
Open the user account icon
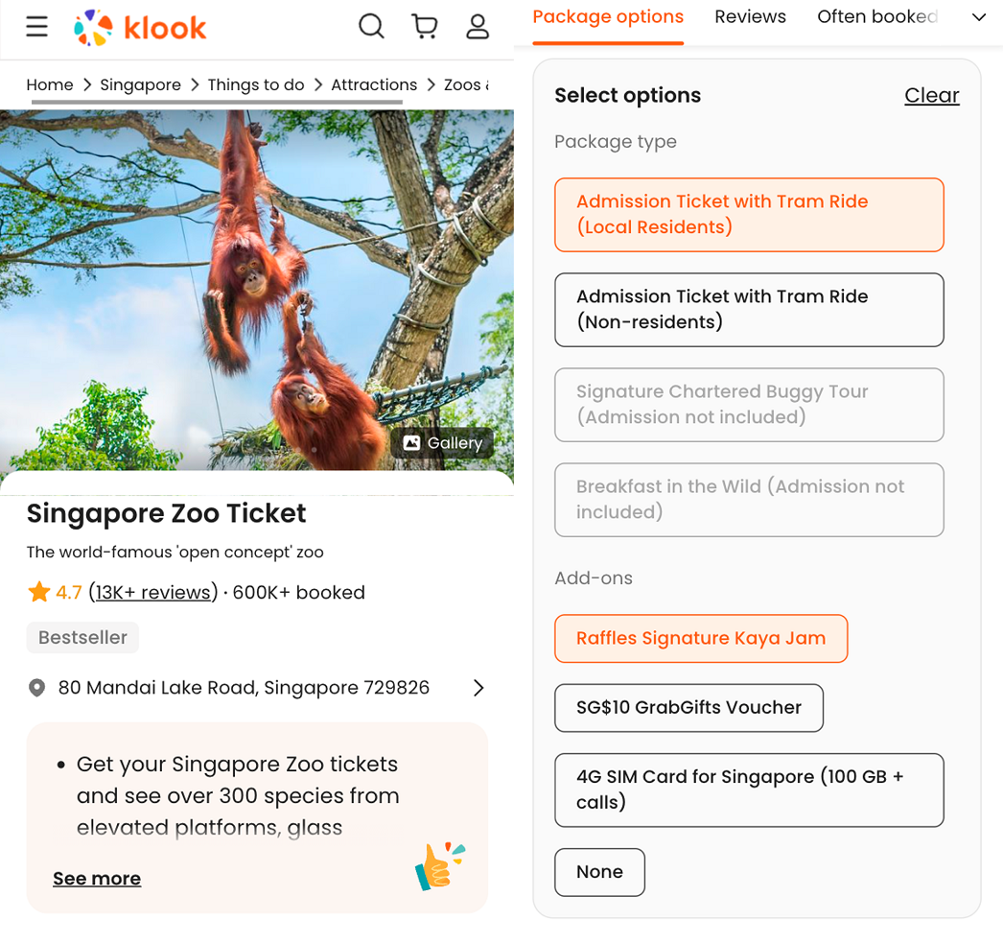tap(478, 26)
